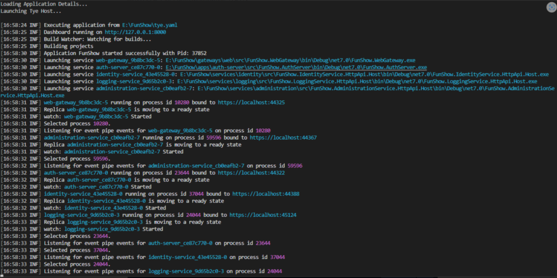Screen dimensions: 557x278
Task: Click logging-service_9d65b2c0-3 in the Launching service line
Action: tap(135, 81)
